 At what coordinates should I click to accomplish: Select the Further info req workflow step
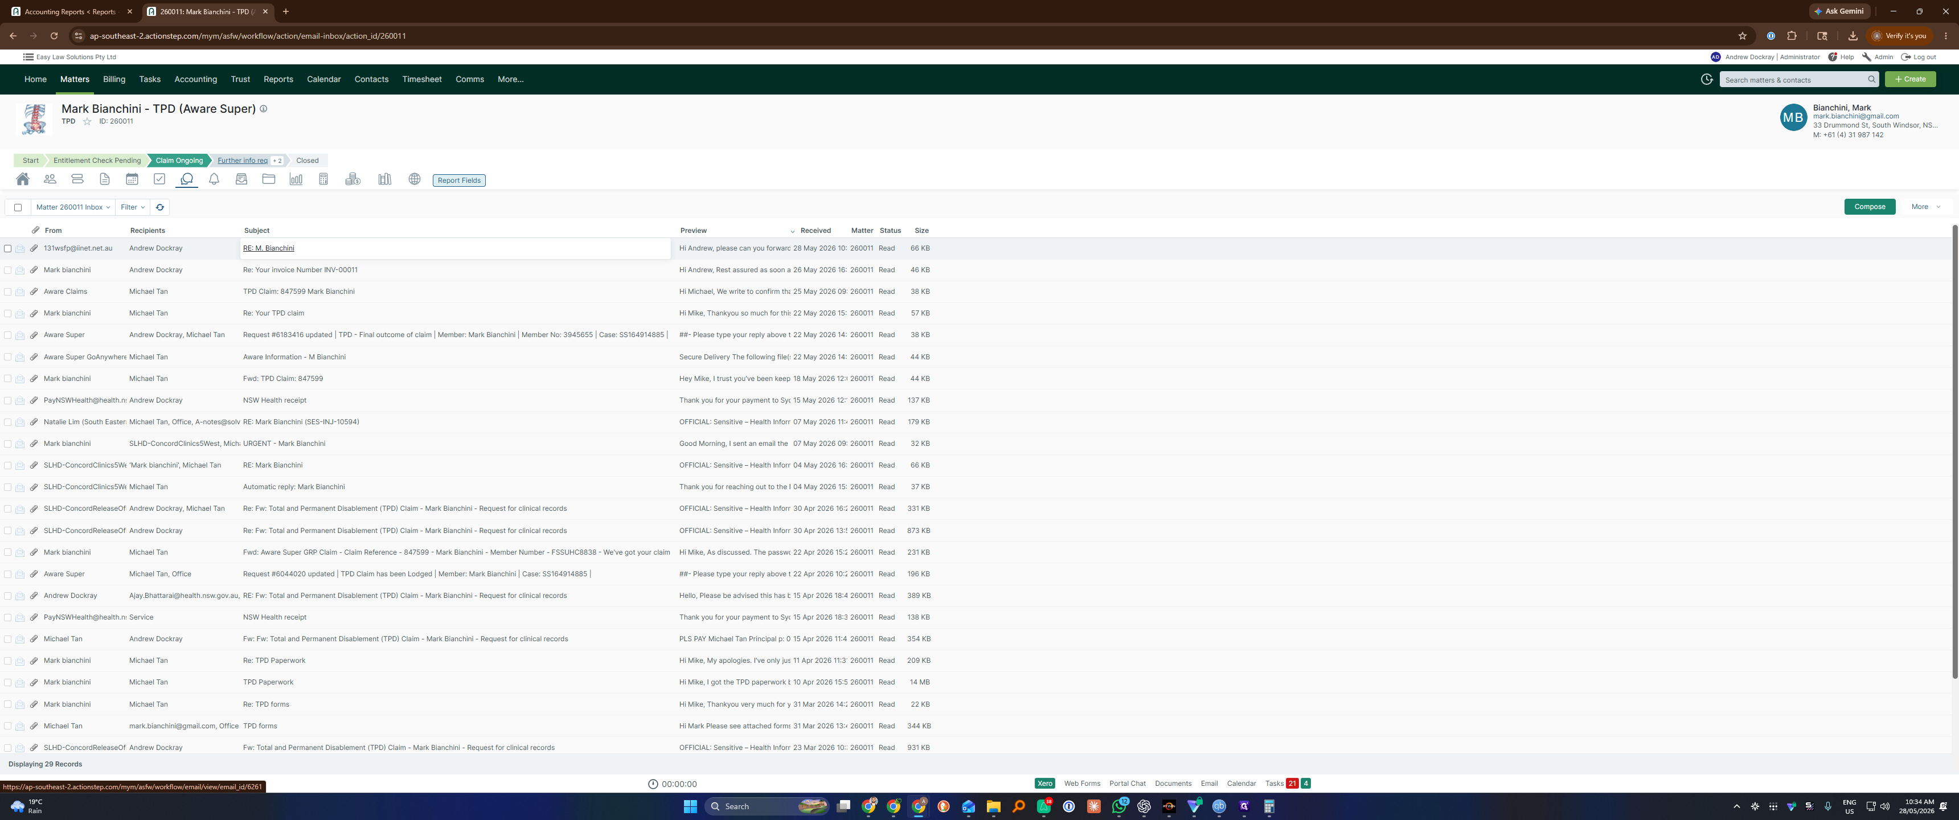pyautogui.click(x=242, y=161)
